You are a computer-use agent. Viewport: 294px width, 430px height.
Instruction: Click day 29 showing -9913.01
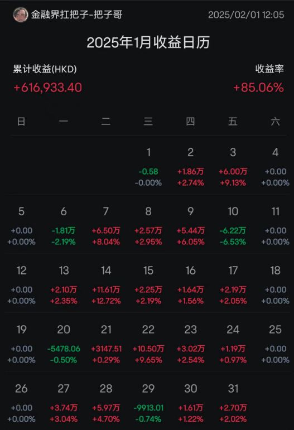coord(148,403)
